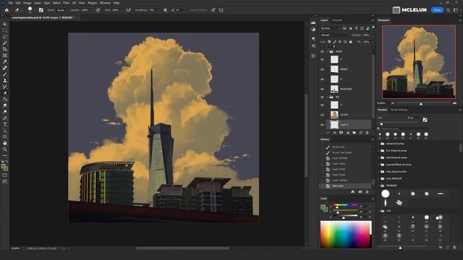The image size is (463, 260).
Task: Click brush Size input field
Action: pyautogui.click(x=412, y=118)
